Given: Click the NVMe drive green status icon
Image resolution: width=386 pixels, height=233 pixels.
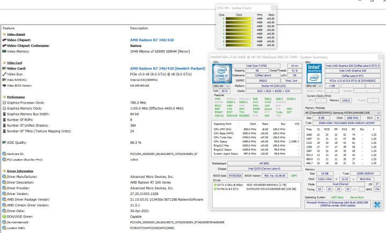Looking at the screenshot, I should (215, 189).
